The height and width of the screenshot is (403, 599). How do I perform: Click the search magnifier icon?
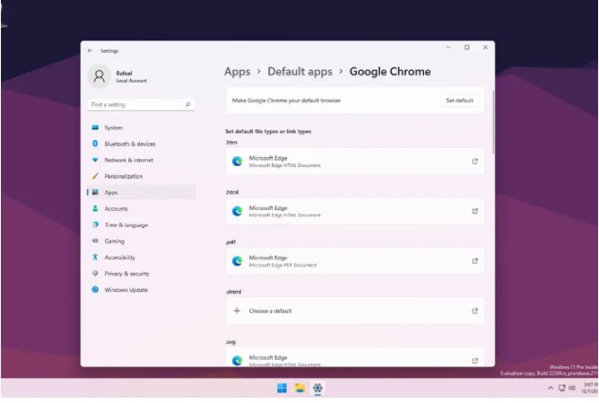[x=188, y=104]
